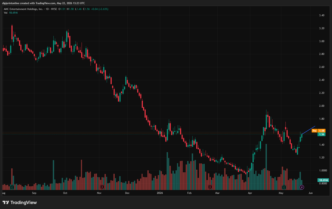Click the +0.04 (+2.63%) change value
332x209 pixels.
coord(100,9)
